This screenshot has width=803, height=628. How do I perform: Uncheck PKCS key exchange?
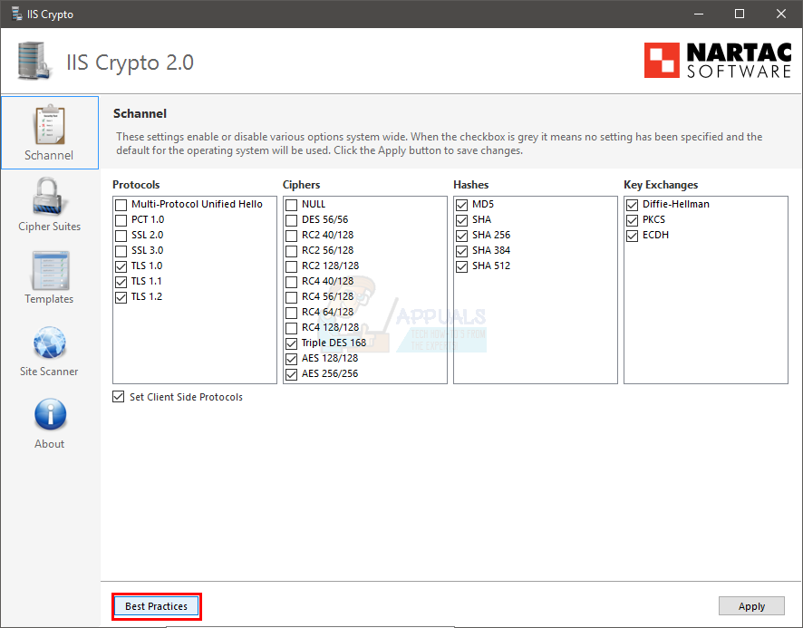[633, 220]
